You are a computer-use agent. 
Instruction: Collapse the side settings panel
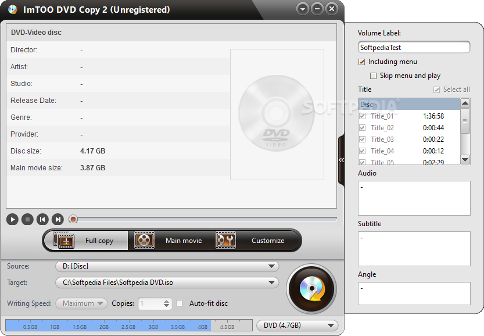342,160
